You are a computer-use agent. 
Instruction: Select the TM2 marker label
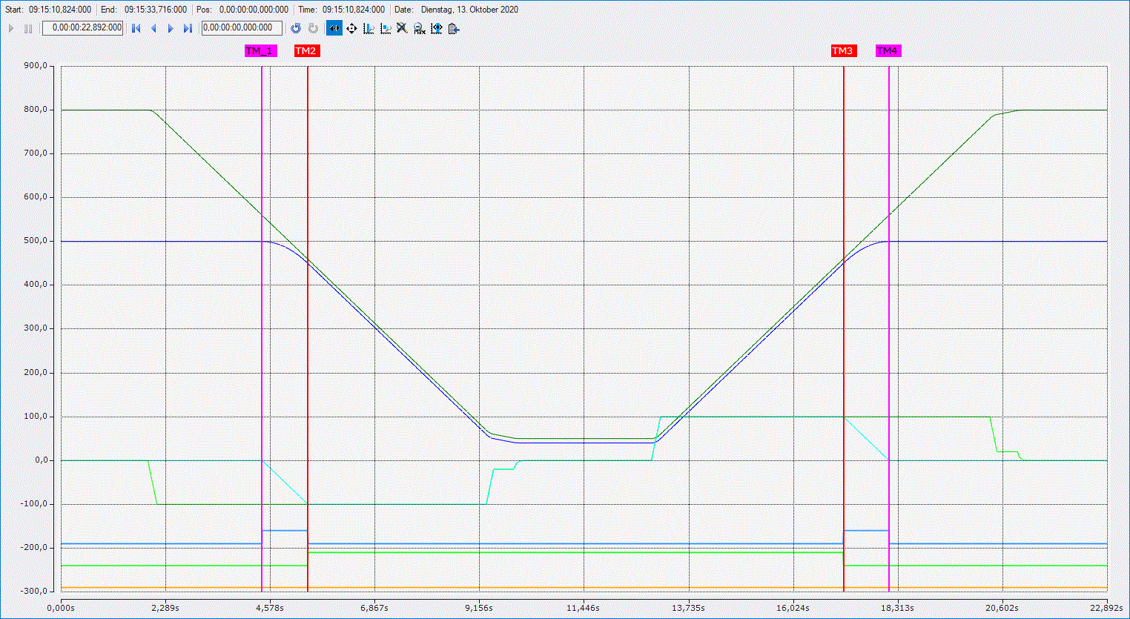click(x=306, y=50)
